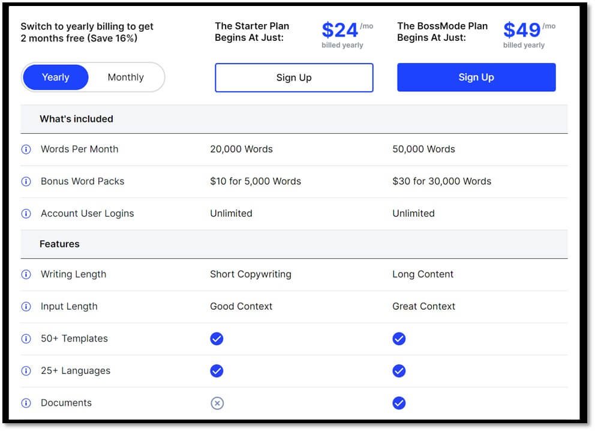Click the '50+ Templates' label
Screen dimensions: 595x431
(74, 339)
